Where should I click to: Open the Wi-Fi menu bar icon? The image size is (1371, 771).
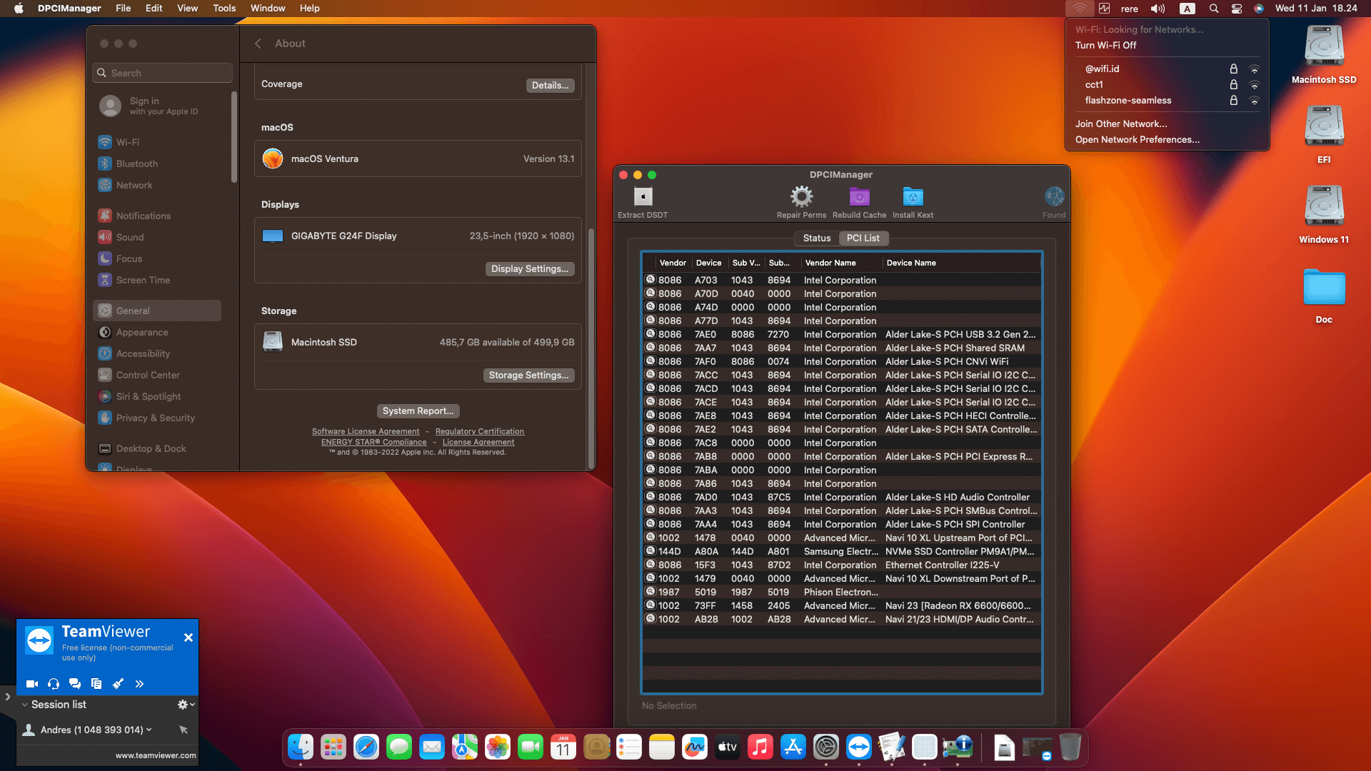(1080, 8)
